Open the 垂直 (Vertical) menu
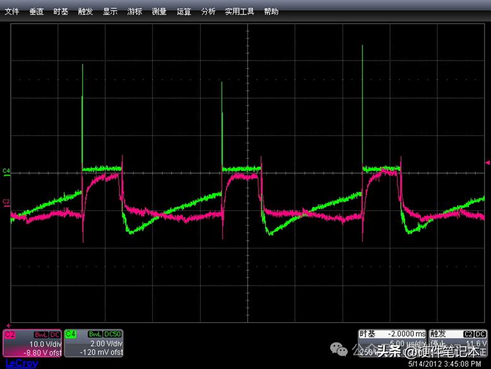 [x=37, y=11]
